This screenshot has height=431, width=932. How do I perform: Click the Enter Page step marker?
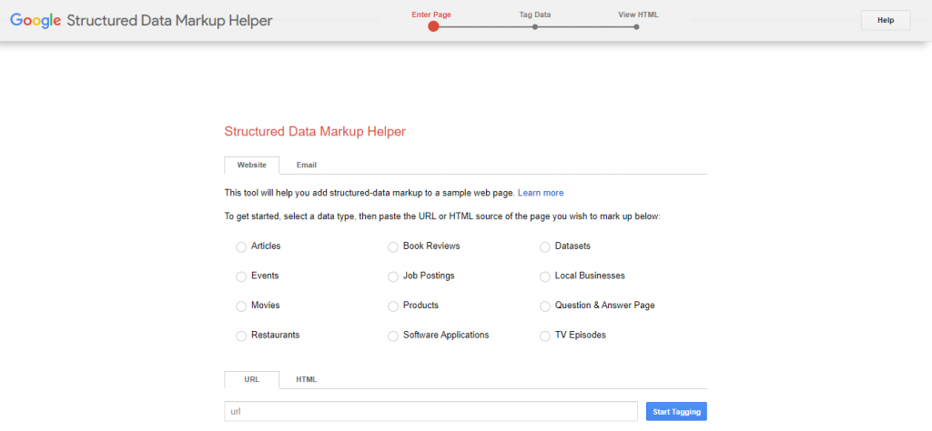(x=433, y=26)
